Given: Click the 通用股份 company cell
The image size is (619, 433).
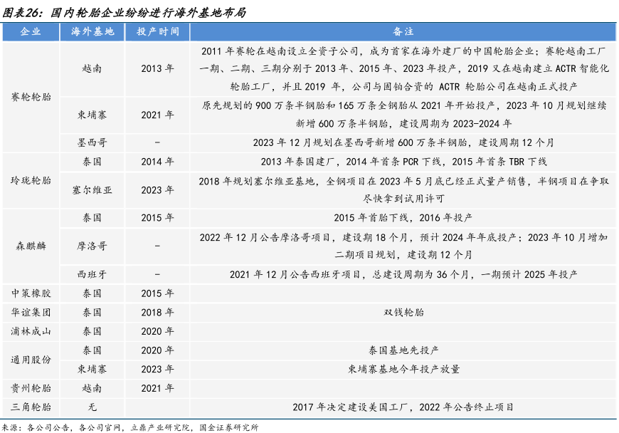Looking at the screenshot, I should coord(31,360).
